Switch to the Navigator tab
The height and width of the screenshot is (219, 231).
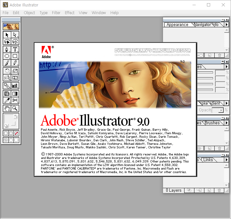coord(202,25)
